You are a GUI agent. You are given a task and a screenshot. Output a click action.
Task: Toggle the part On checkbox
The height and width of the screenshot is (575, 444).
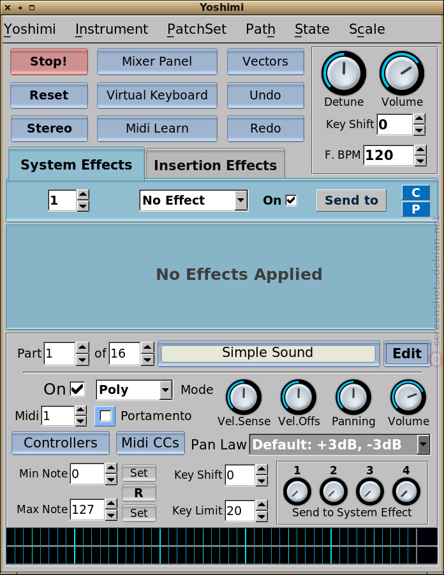(77, 389)
